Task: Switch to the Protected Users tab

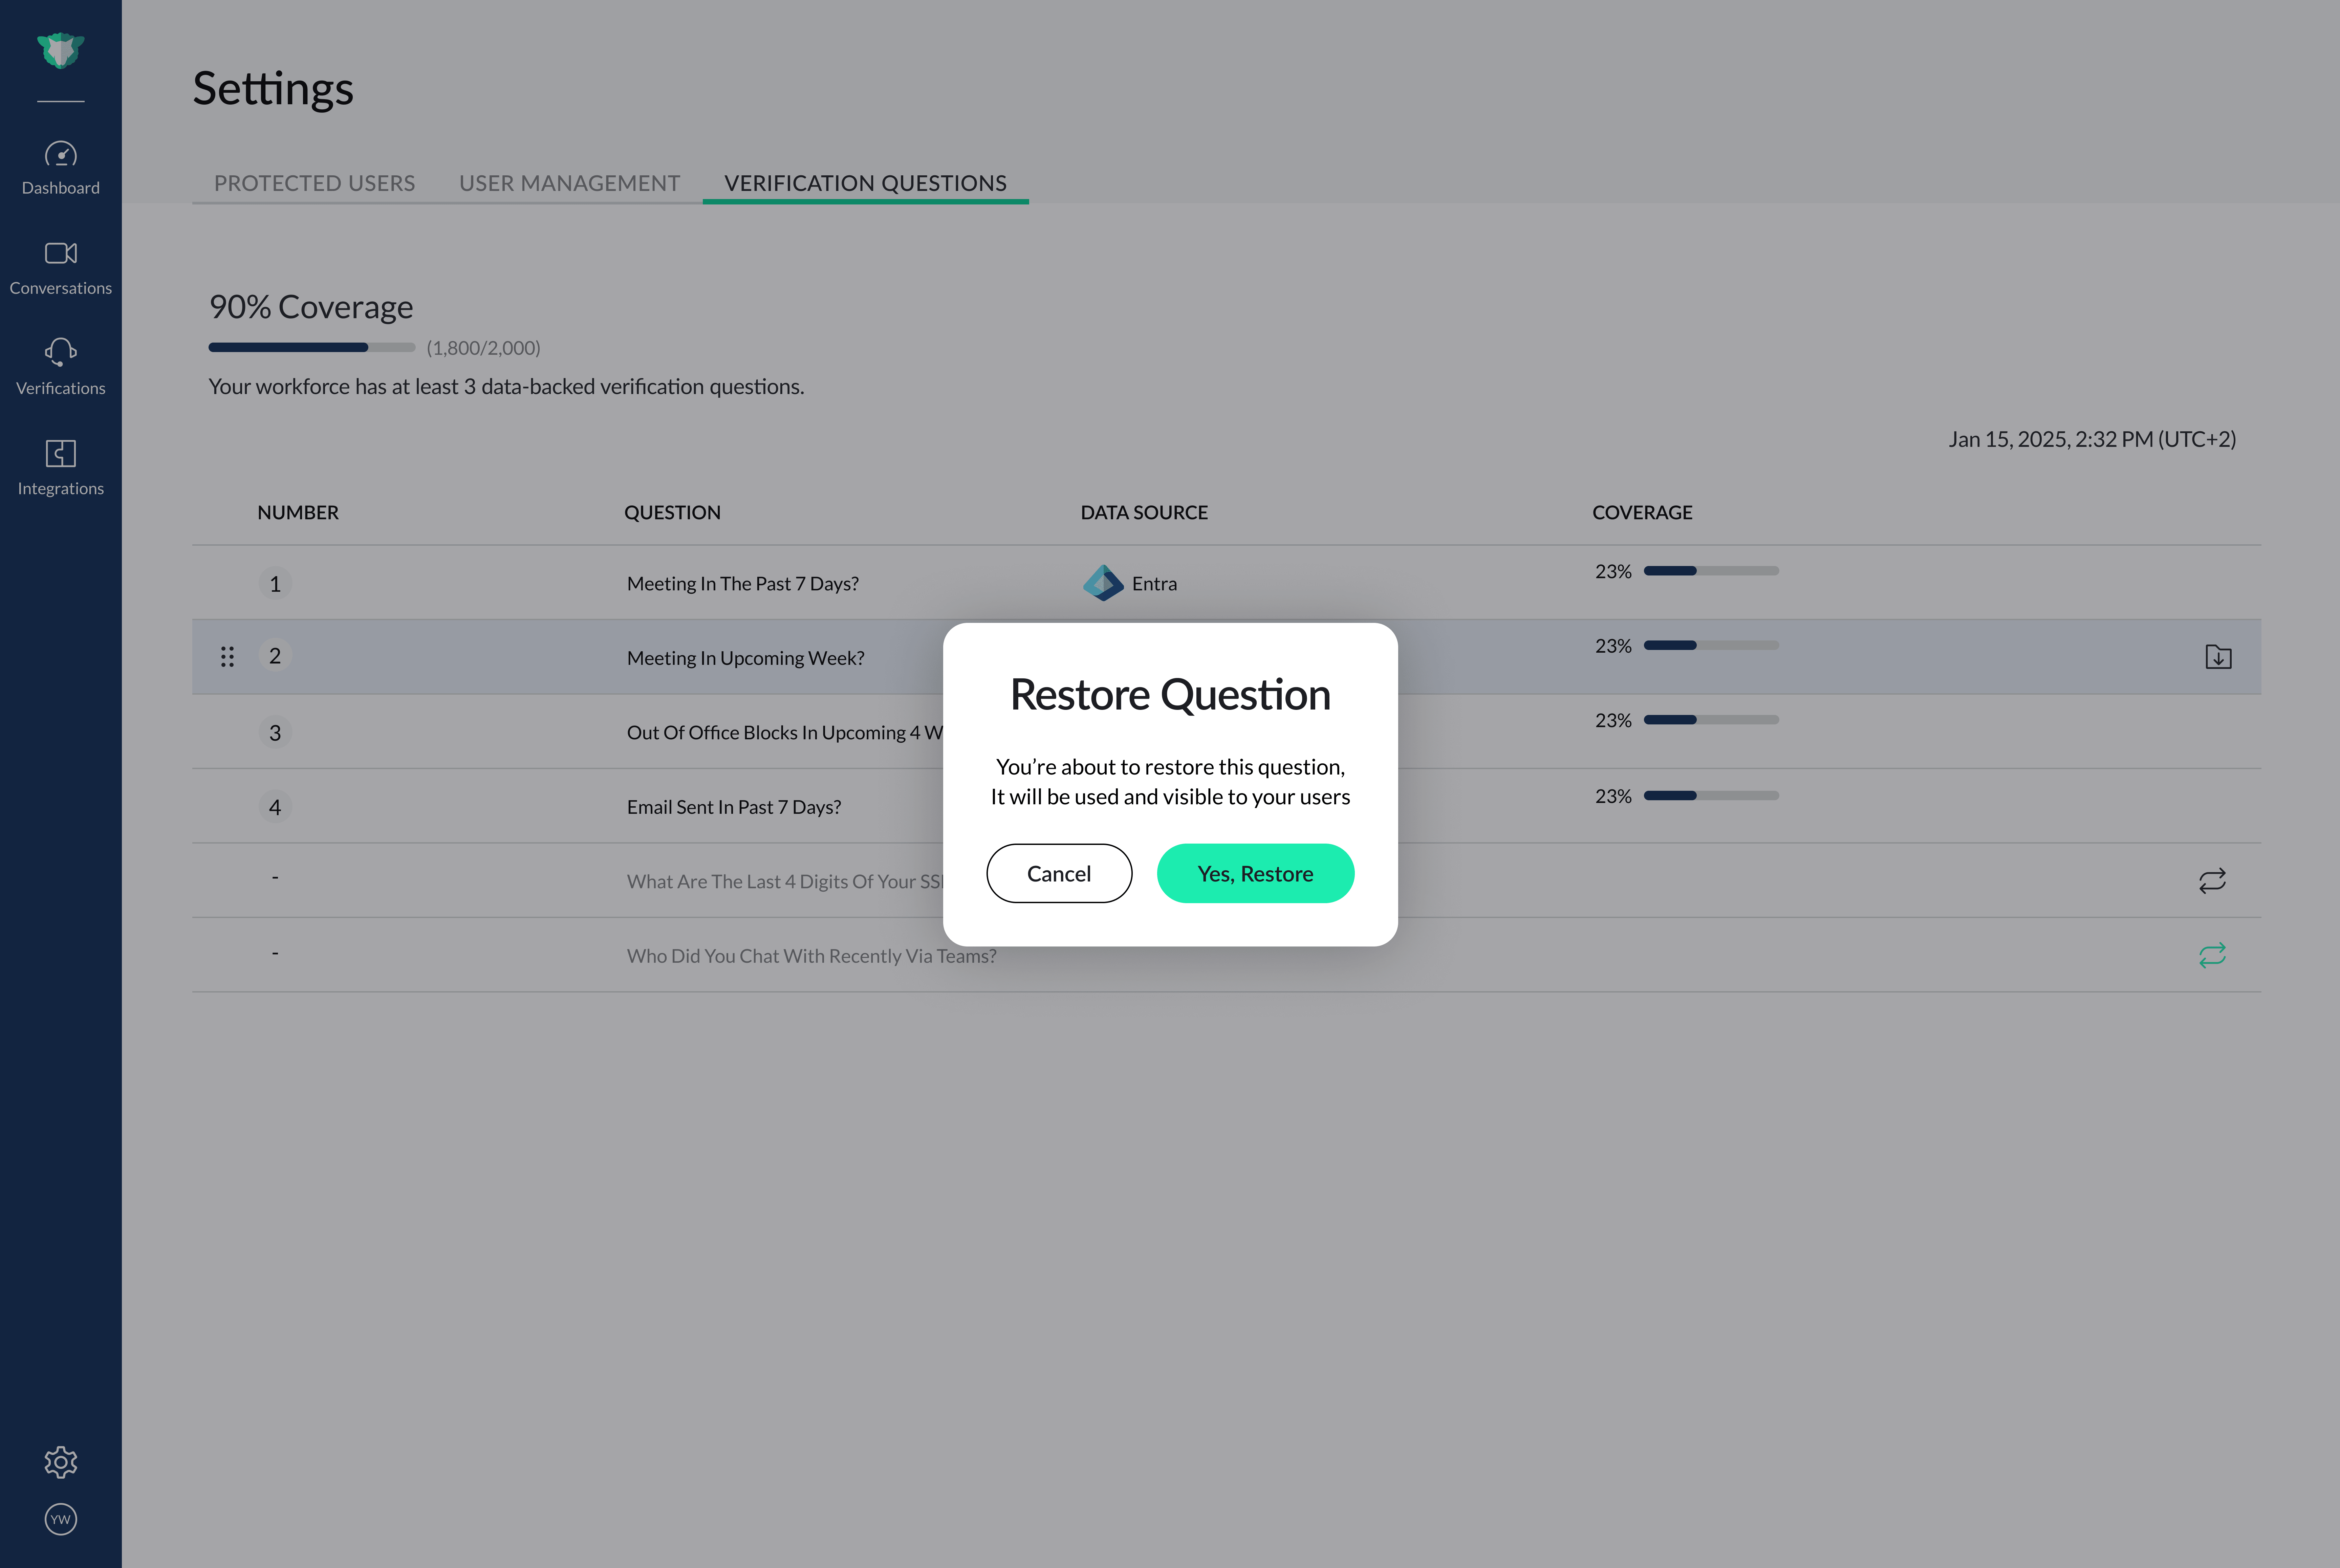Action: [314, 183]
